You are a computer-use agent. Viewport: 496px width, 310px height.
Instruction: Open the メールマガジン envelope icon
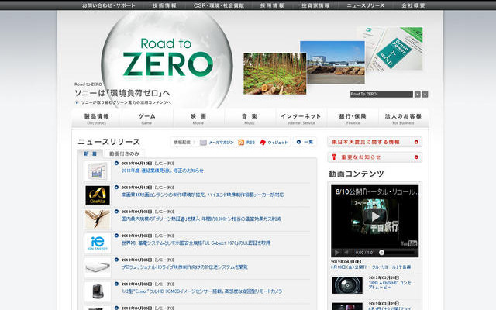[x=203, y=143]
